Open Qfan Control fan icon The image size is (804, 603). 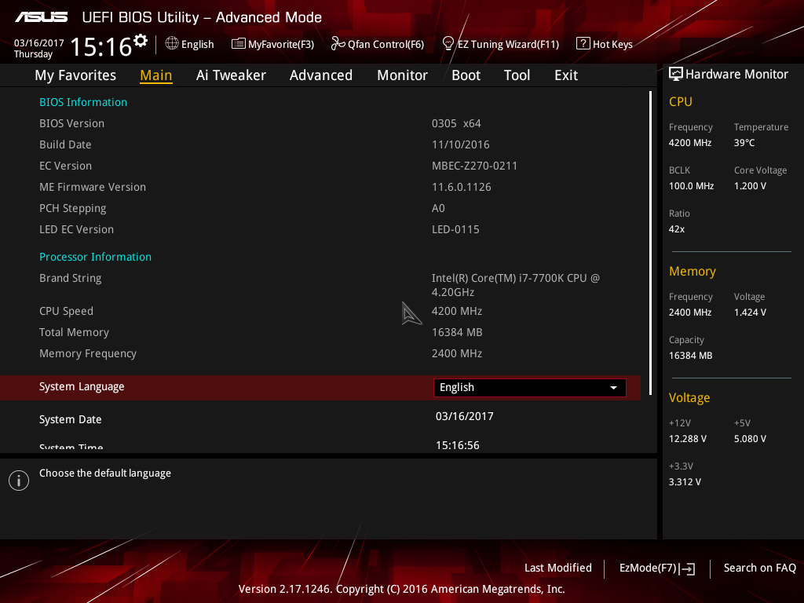point(338,44)
